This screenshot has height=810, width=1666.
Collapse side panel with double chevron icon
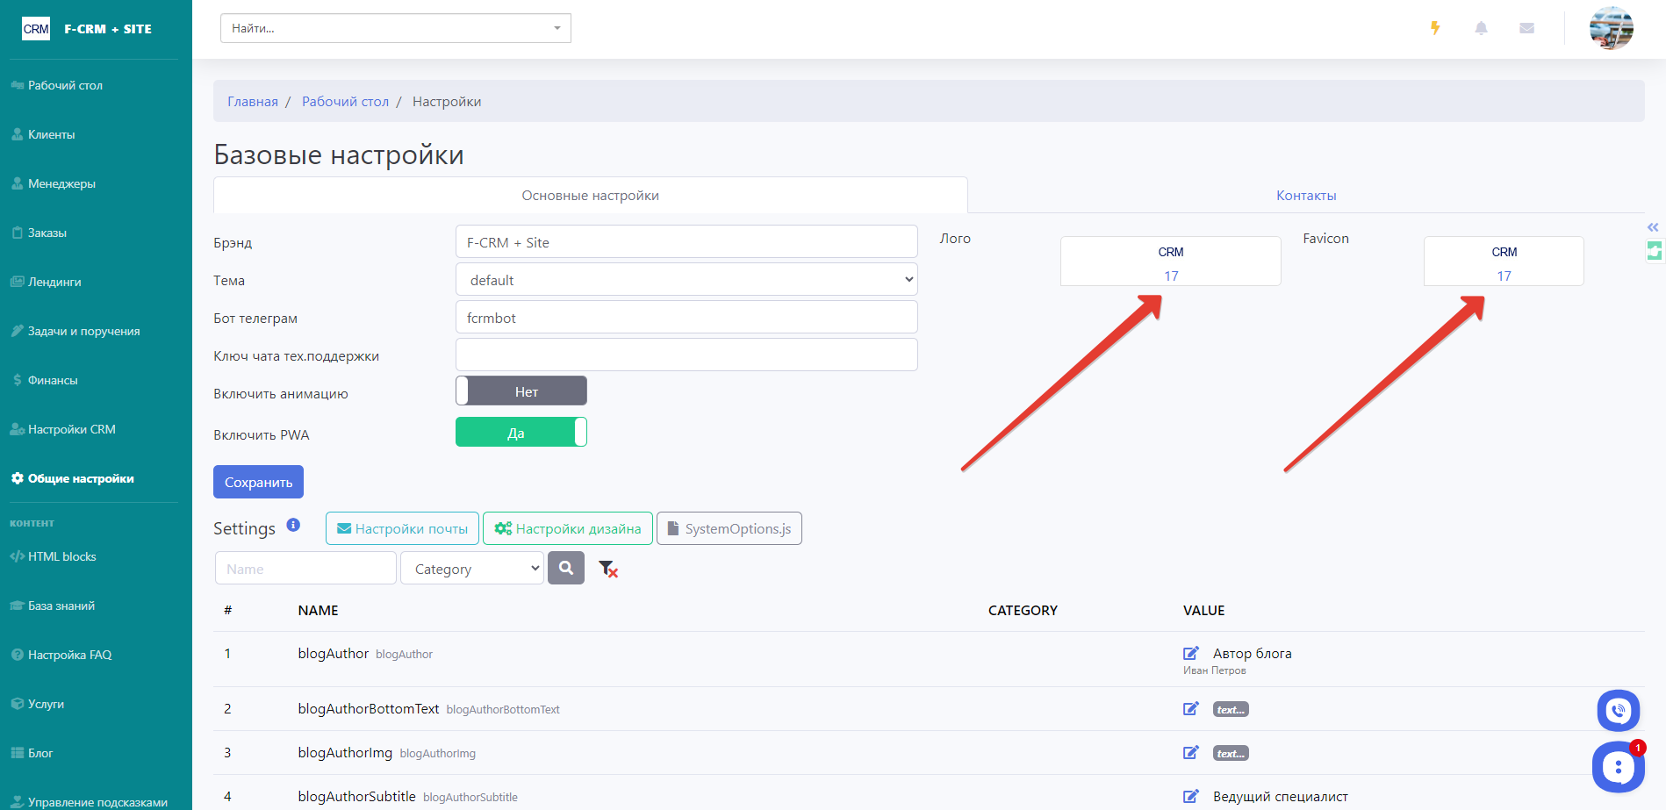coord(1653,227)
